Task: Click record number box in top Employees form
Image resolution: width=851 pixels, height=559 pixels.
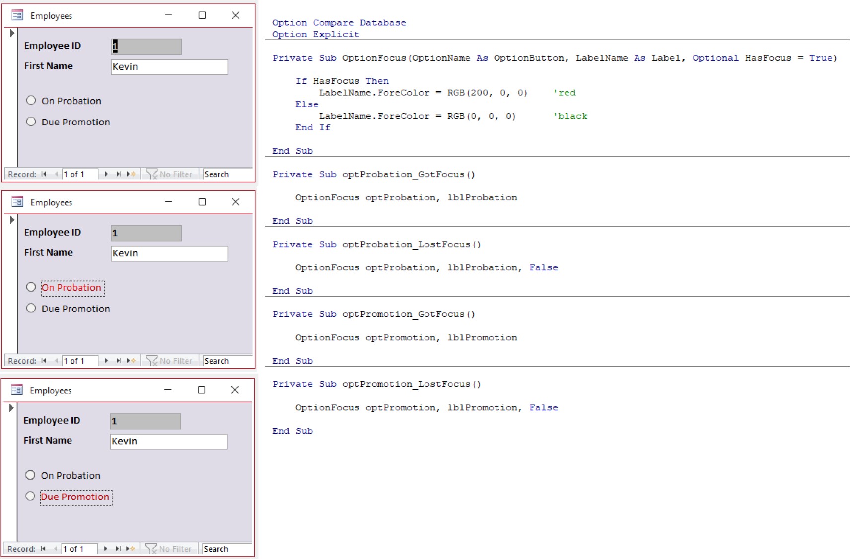Action: tap(79, 174)
